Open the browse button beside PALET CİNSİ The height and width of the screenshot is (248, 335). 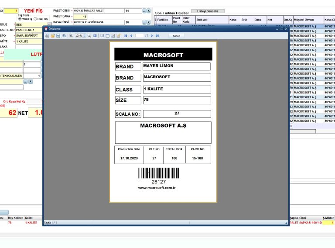144,11
